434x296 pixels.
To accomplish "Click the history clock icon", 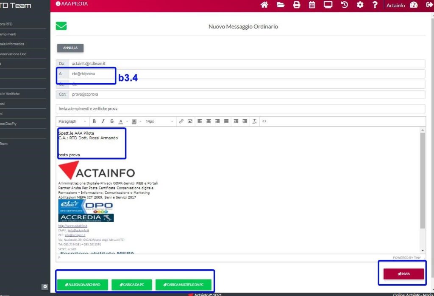I will click(345, 5).
